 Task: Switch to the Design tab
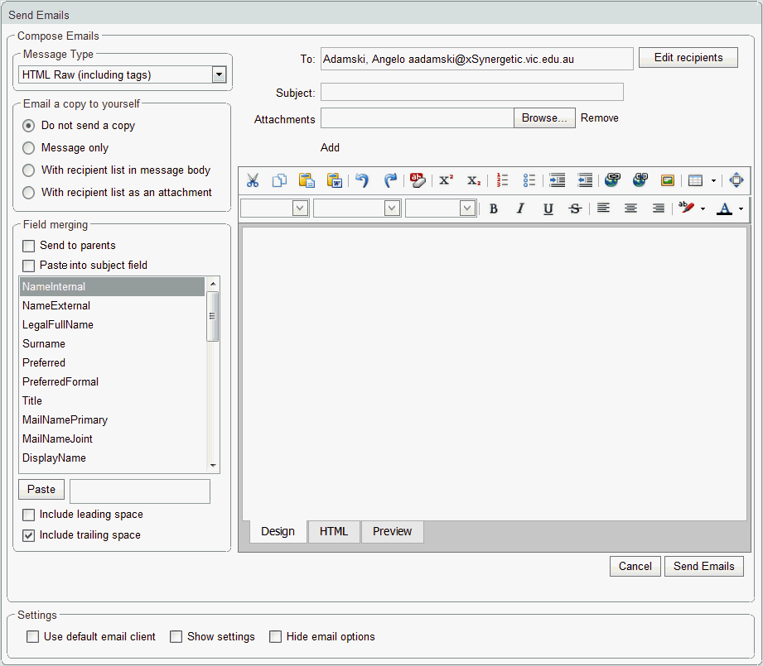coord(278,531)
